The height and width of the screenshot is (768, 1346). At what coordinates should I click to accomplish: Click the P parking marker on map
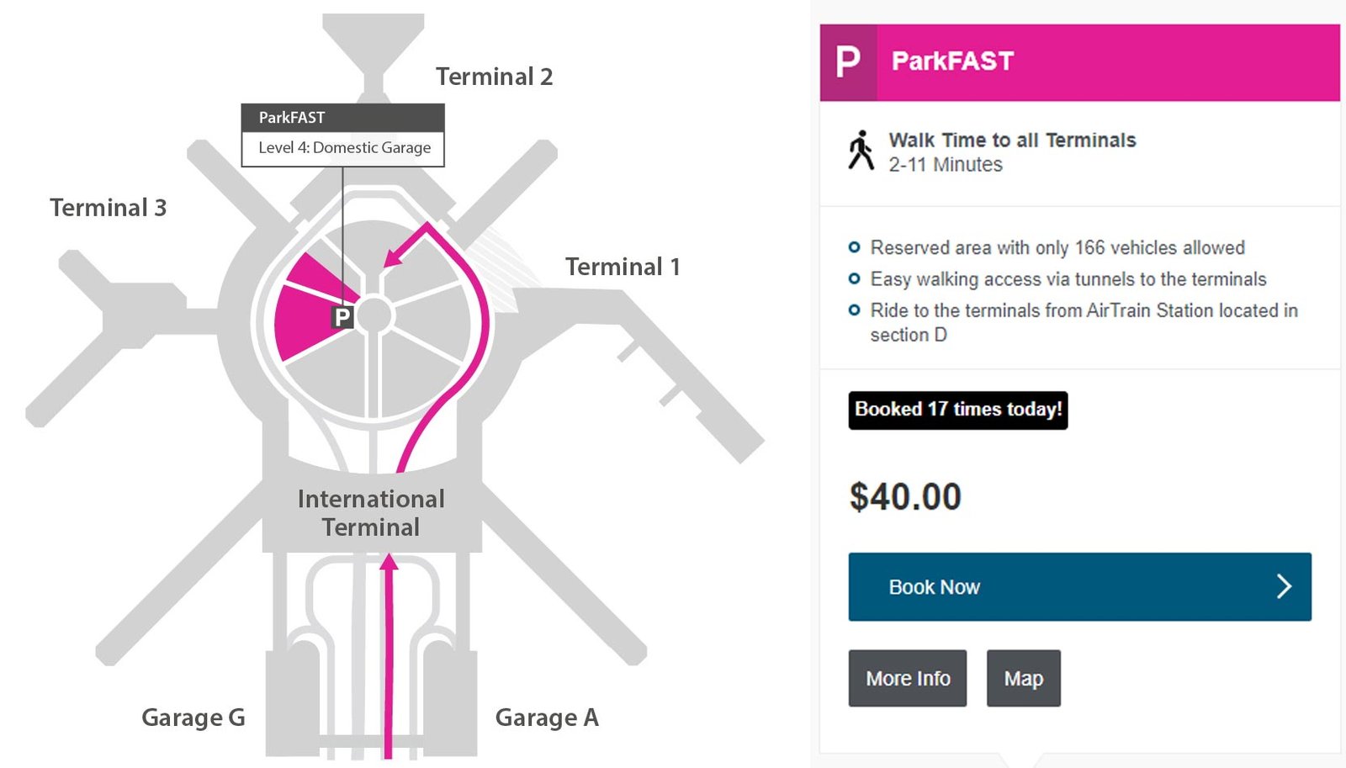pyautogui.click(x=342, y=317)
